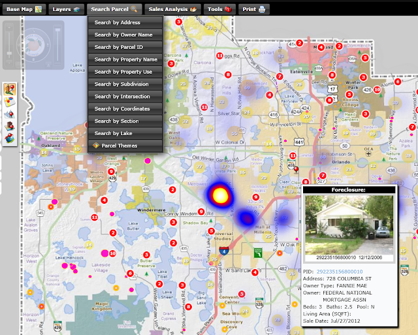418x335 pixels.
Task: Select the highlighted street-view pin tool
Action: coord(10,89)
